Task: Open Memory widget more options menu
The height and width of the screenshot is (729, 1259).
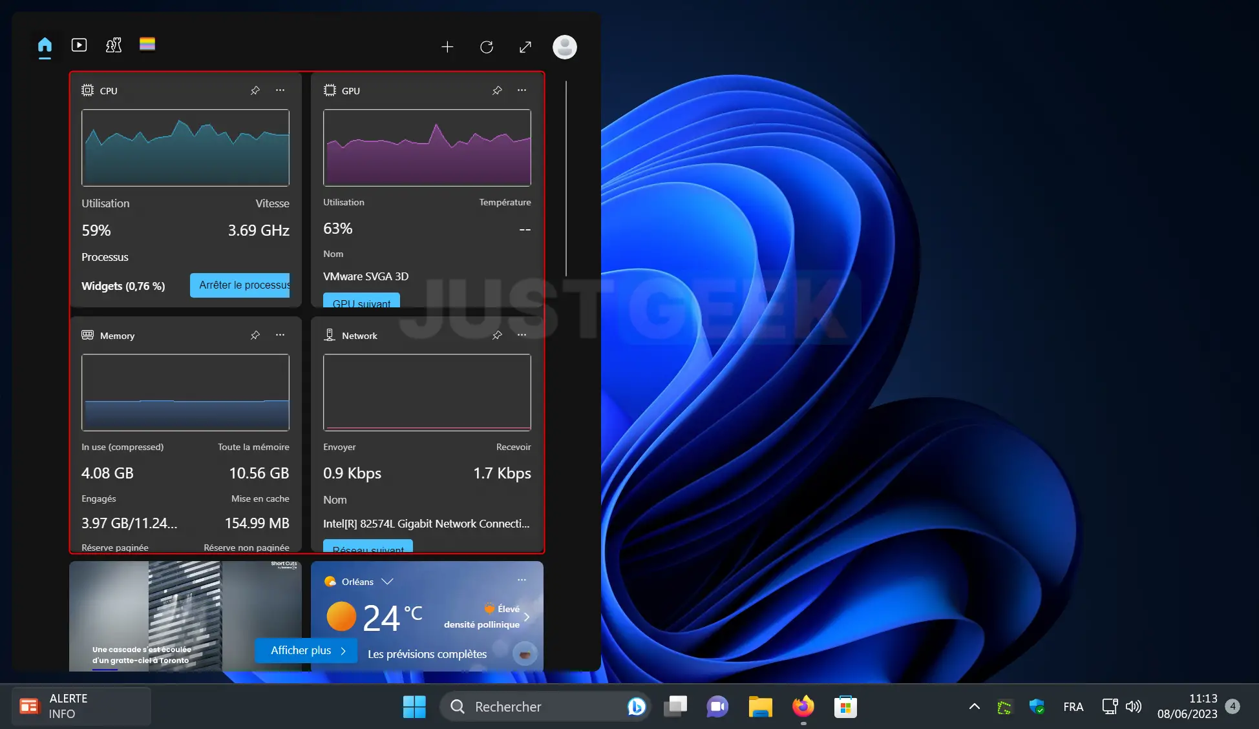Action: 280,335
